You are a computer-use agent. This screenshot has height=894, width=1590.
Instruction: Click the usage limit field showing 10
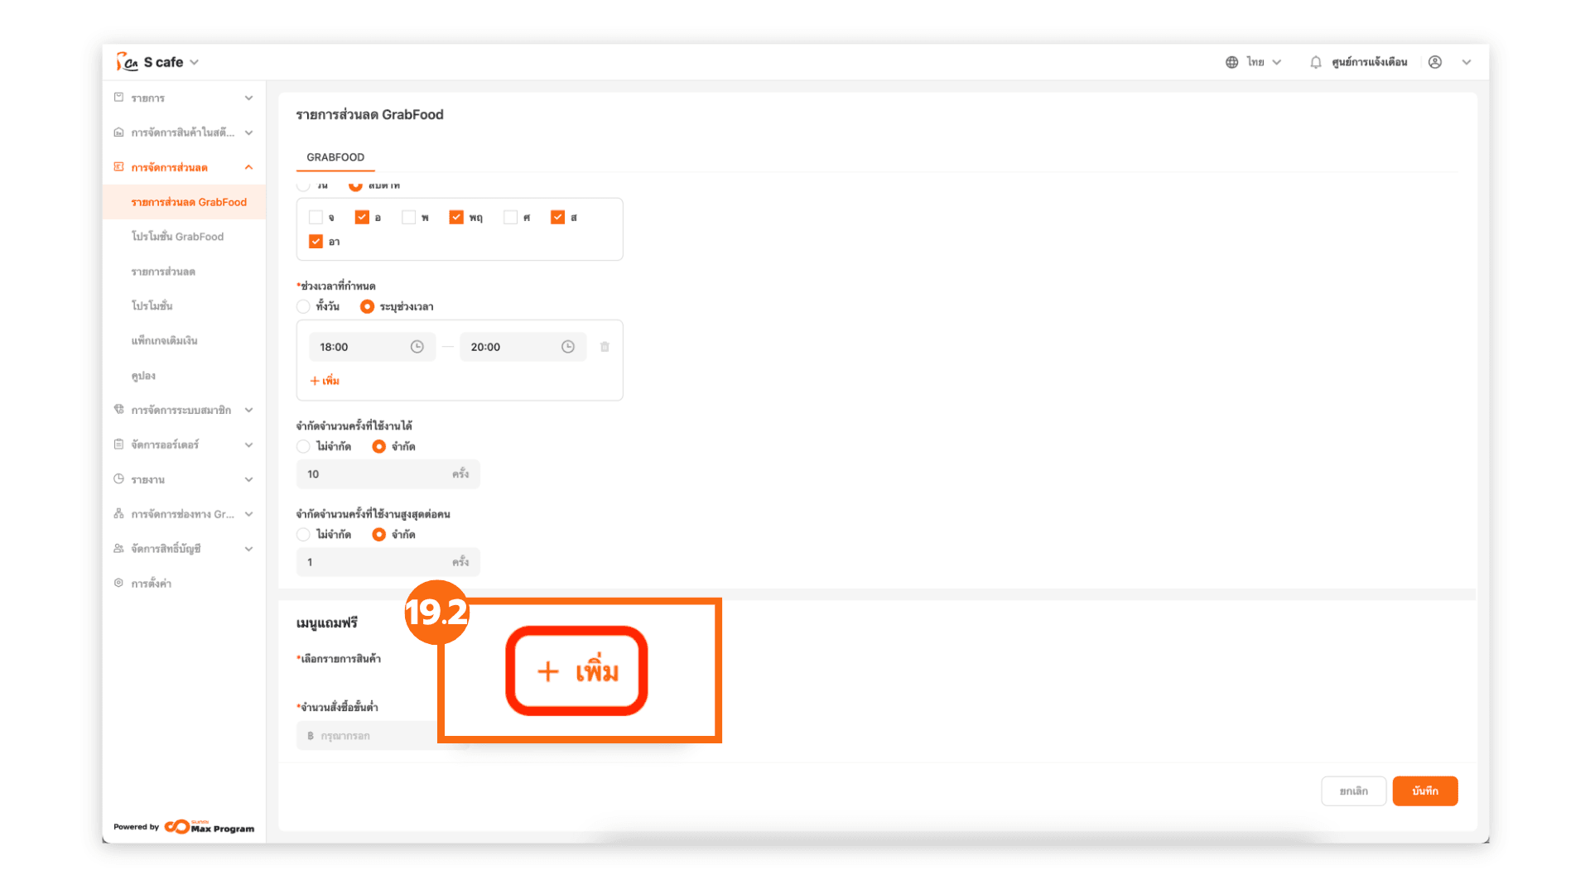[373, 474]
